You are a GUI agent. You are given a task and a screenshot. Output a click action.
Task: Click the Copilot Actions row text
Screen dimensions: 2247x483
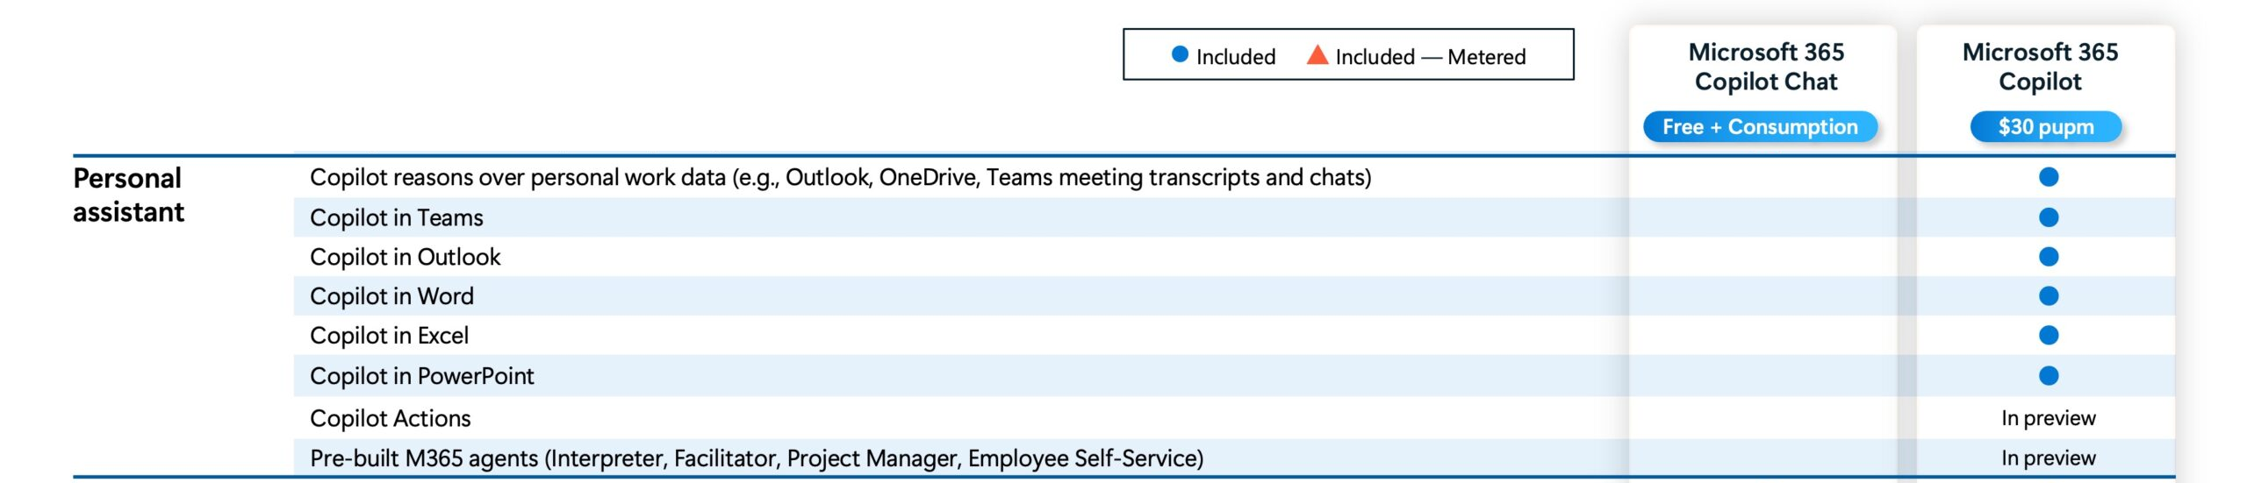pos(390,418)
